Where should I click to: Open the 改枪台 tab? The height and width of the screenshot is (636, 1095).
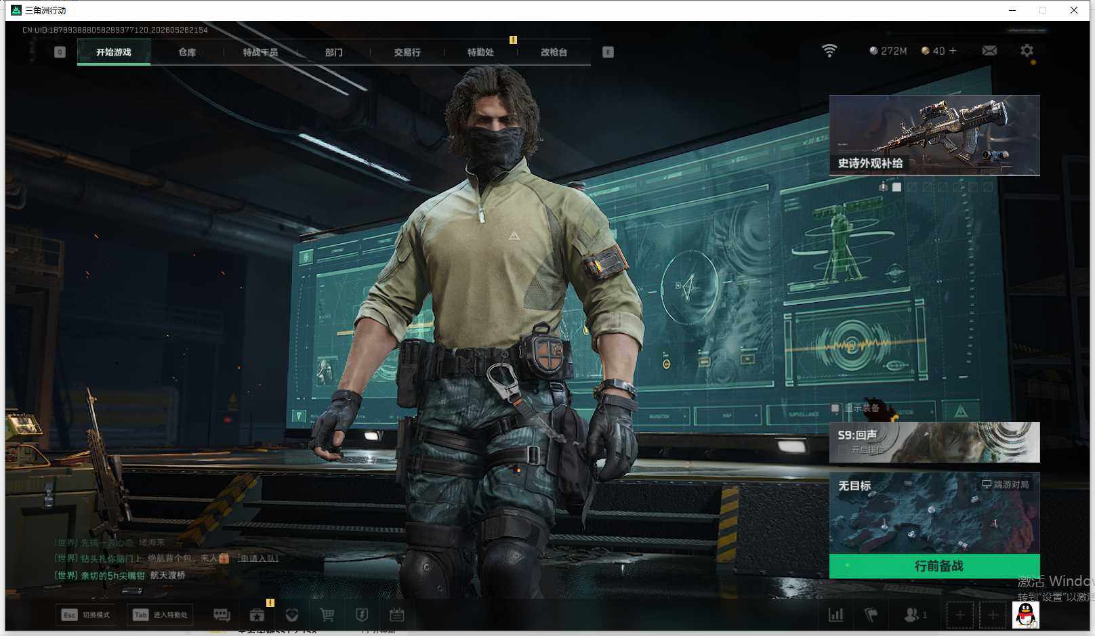(x=554, y=52)
